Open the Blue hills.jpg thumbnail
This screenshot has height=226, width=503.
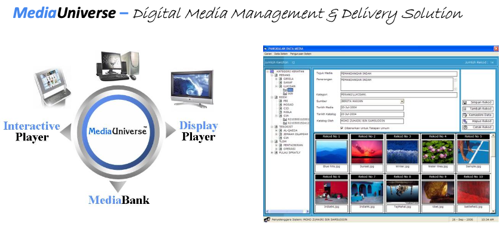[x=331, y=152]
